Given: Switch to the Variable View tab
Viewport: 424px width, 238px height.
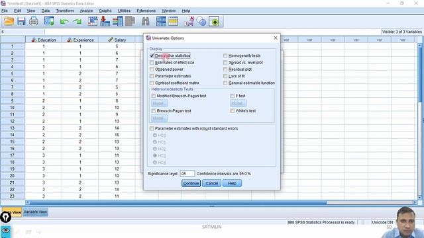Looking at the screenshot, I should (x=35, y=212).
